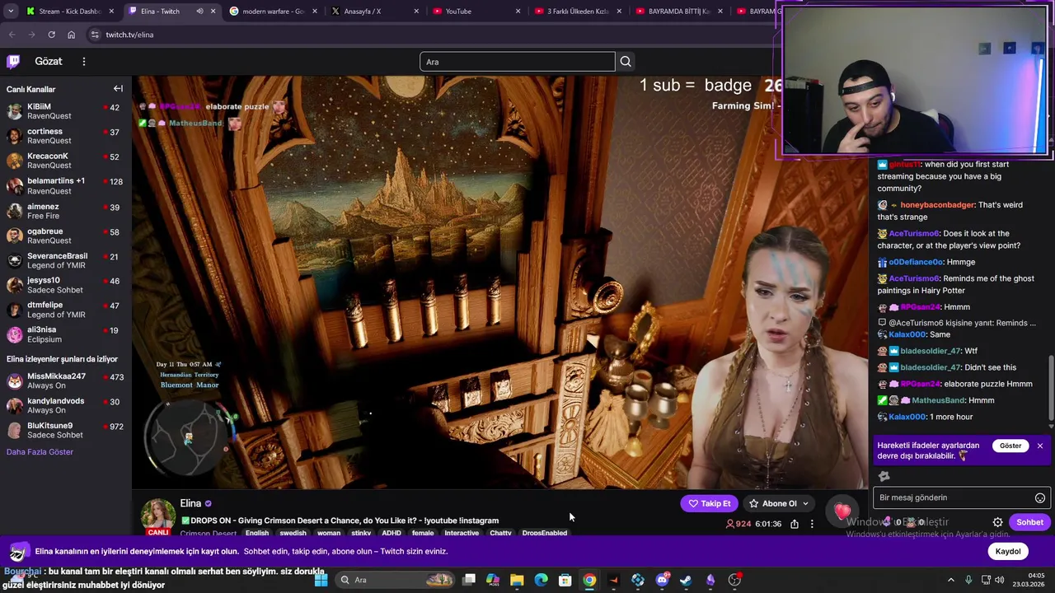
Task: Click Gözat browse link
Action: (49, 61)
